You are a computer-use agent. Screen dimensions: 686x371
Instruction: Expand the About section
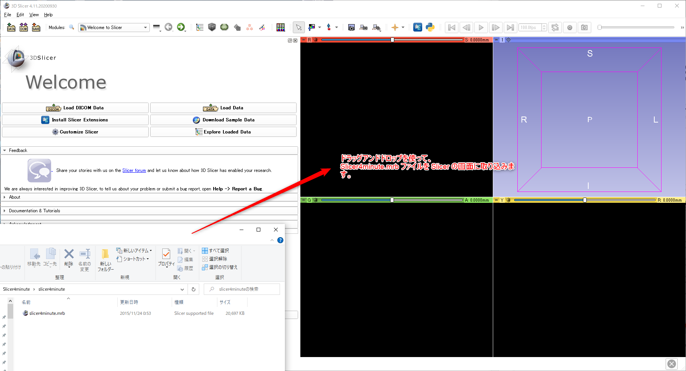coord(149,197)
